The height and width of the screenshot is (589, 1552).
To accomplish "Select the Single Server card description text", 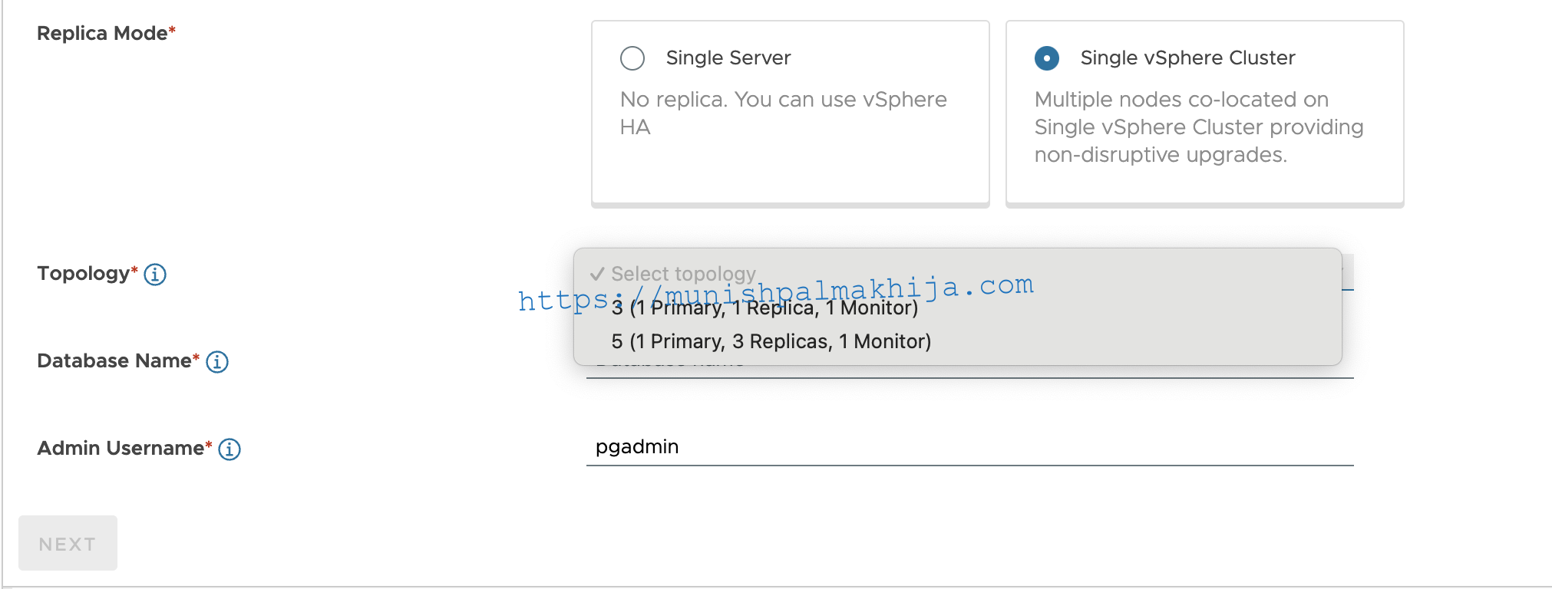I will point(783,113).
